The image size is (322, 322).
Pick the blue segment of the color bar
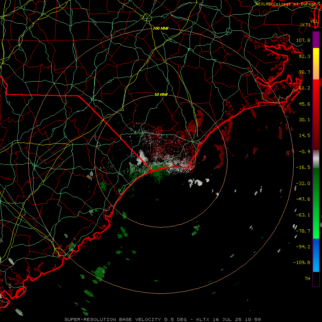[x=316, y=255]
